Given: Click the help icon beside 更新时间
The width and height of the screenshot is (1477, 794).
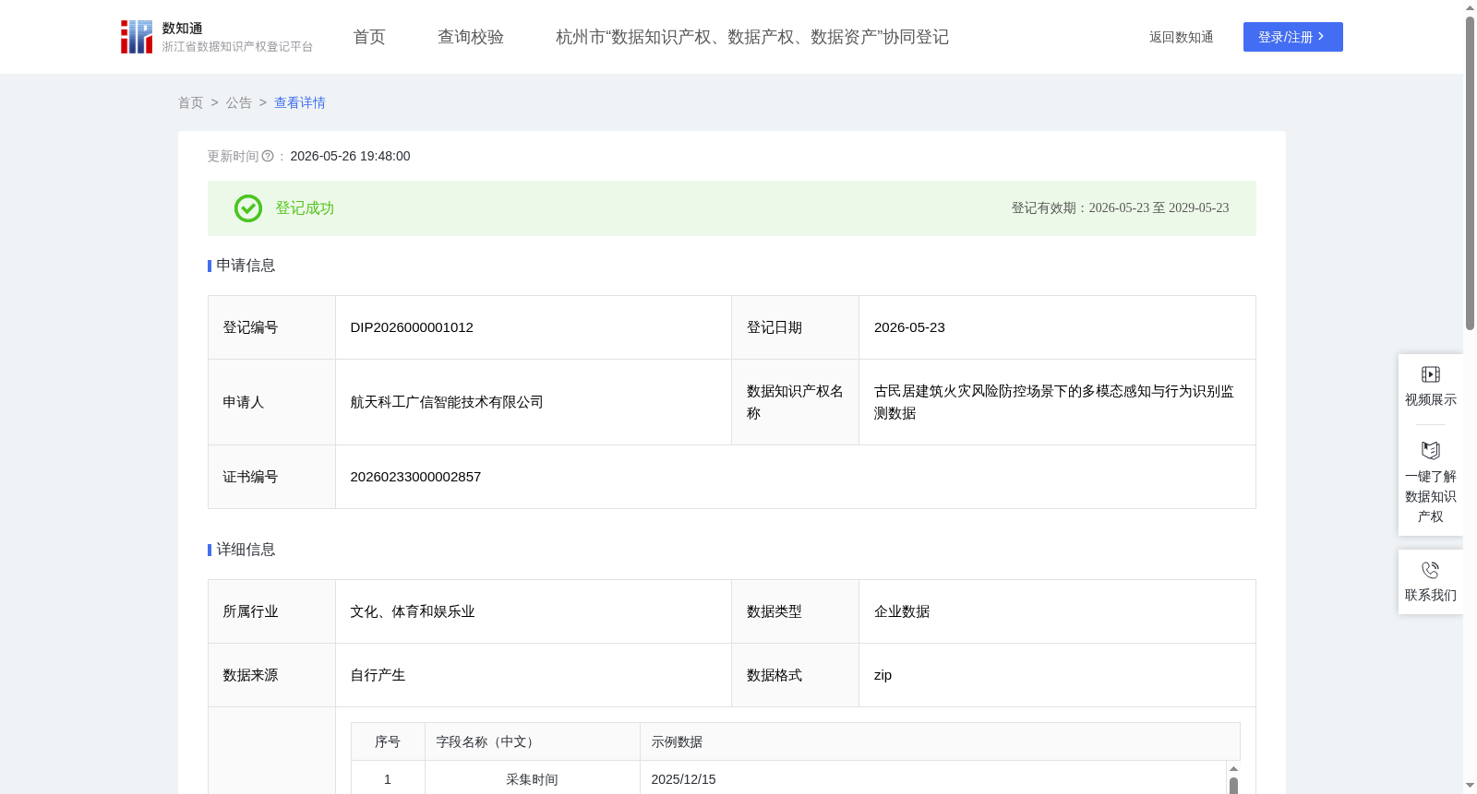Looking at the screenshot, I should 268,157.
